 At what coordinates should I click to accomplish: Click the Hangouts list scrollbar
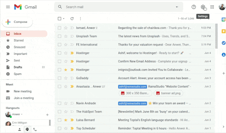[50, 123]
